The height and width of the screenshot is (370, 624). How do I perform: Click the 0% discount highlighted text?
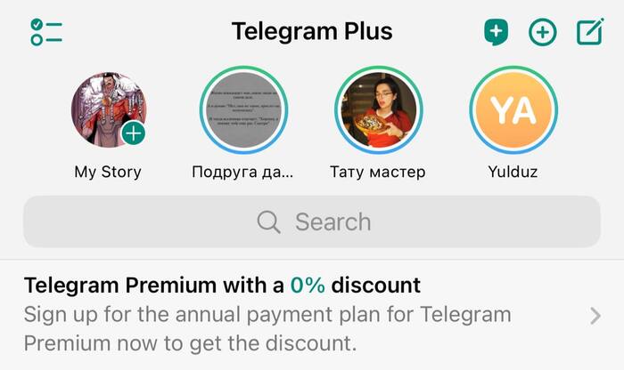coord(308,285)
